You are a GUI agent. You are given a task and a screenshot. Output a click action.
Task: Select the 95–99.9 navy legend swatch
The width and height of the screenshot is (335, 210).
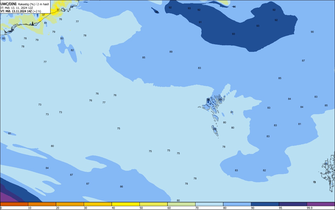(293, 204)
